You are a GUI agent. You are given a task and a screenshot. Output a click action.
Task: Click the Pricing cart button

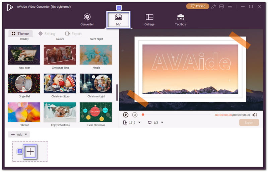198,6
